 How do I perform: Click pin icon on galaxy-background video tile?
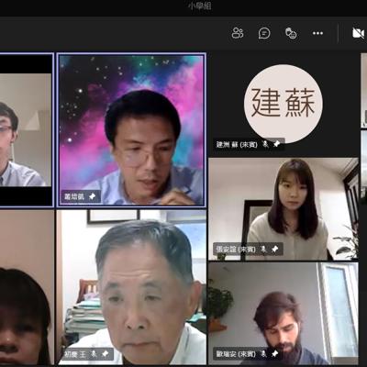tap(92, 196)
